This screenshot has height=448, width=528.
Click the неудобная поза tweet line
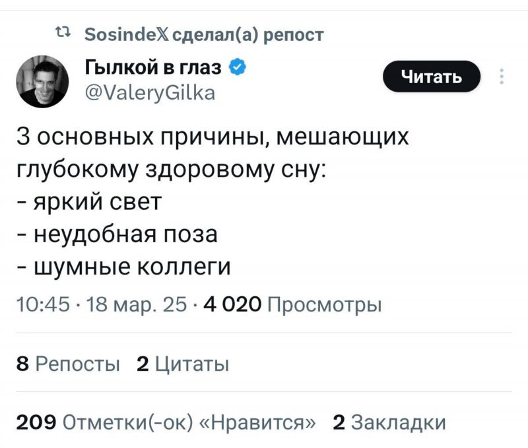(x=117, y=234)
